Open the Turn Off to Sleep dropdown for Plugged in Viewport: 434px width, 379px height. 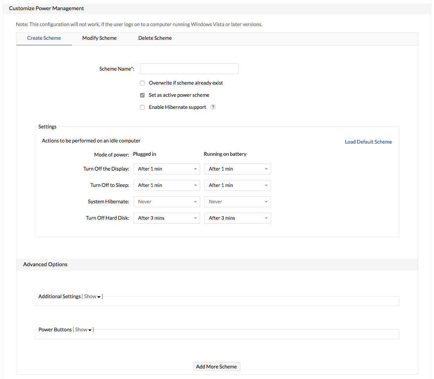coord(167,185)
